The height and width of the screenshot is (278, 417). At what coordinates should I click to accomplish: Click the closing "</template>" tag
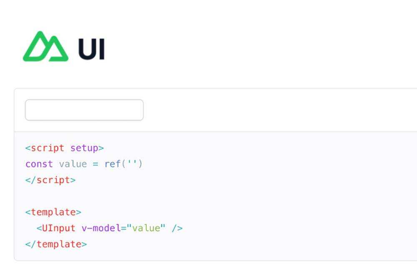pyautogui.click(x=56, y=244)
